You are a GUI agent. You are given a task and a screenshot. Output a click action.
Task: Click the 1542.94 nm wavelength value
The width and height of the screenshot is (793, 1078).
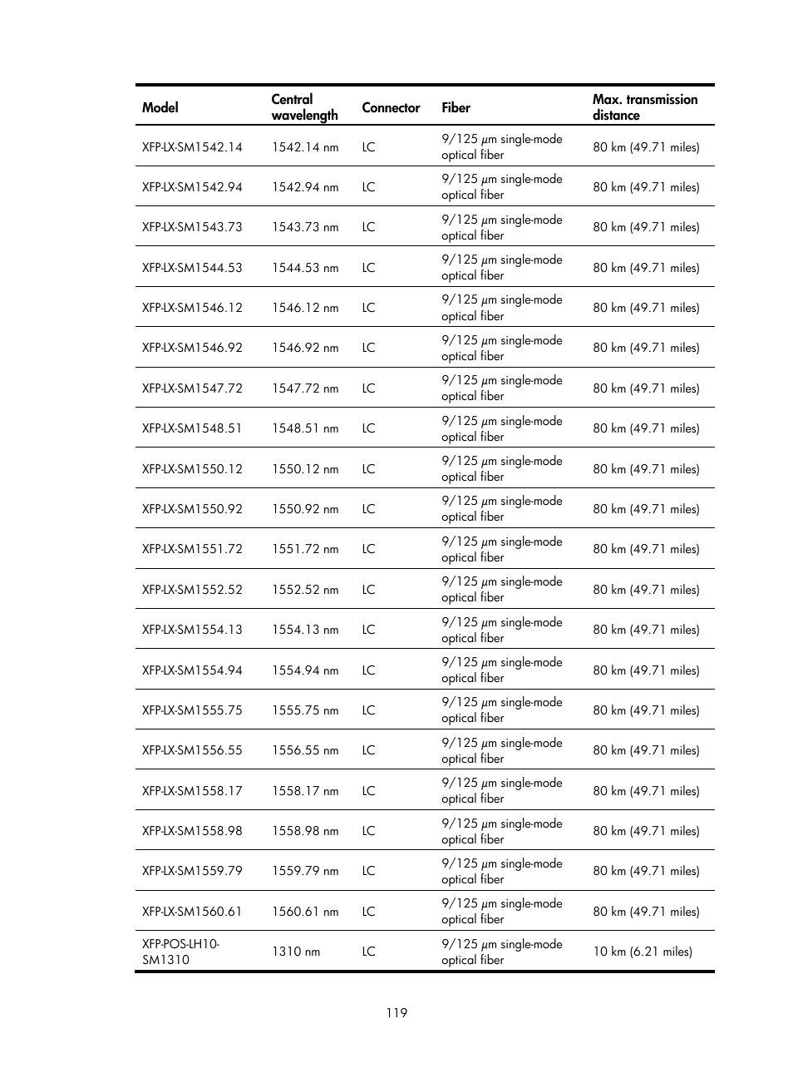pyautogui.click(x=305, y=187)
